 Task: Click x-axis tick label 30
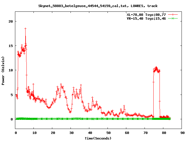(x=71, y=133)
